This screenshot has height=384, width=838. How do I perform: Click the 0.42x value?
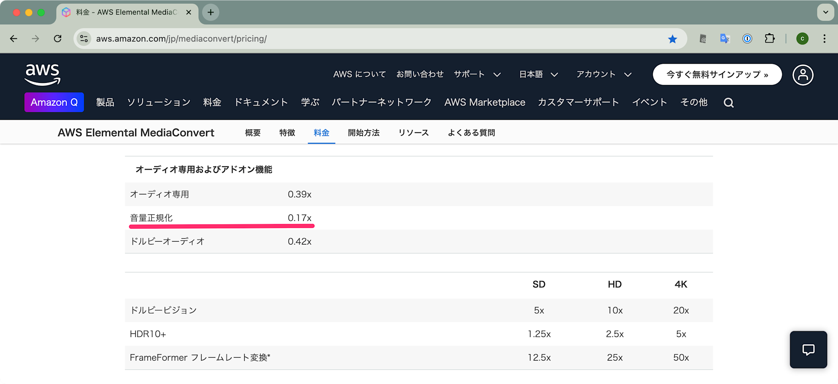[300, 241]
